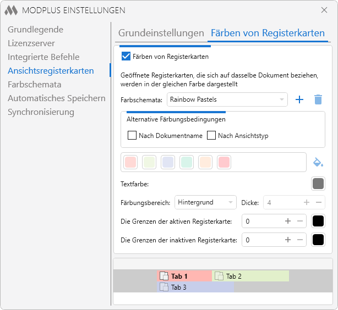The height and width of the screenshot is (310, 338).
Task: Pick the lavender blue pastel swatch
Action: tap(168, 162)
